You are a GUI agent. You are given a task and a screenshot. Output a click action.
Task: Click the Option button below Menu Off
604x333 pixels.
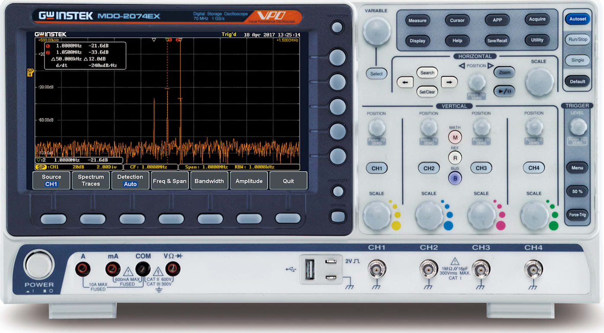338,217
